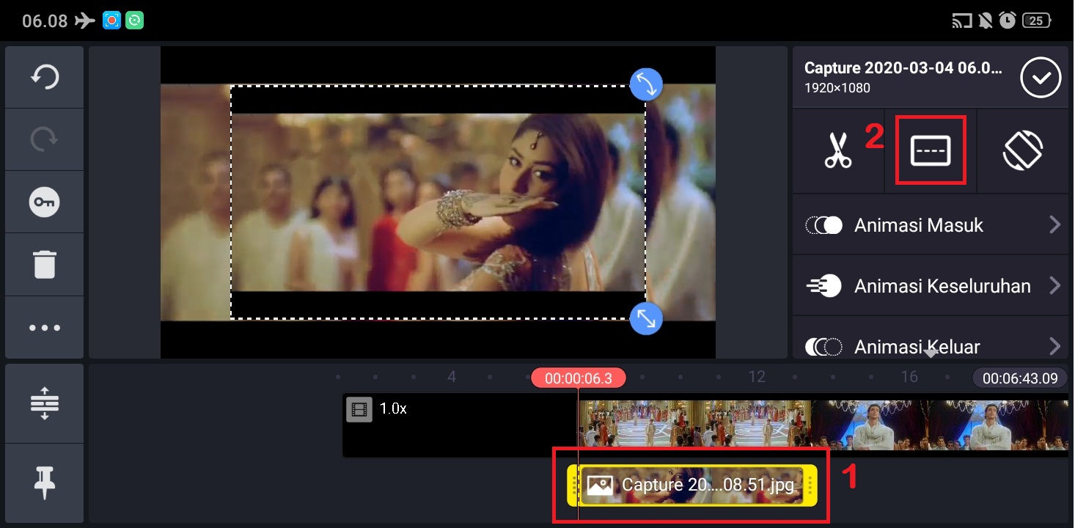This screenshot has width=1075, height=528.
Task: Open the split-screen dashed rectangle tool
Action: point(931,151)
